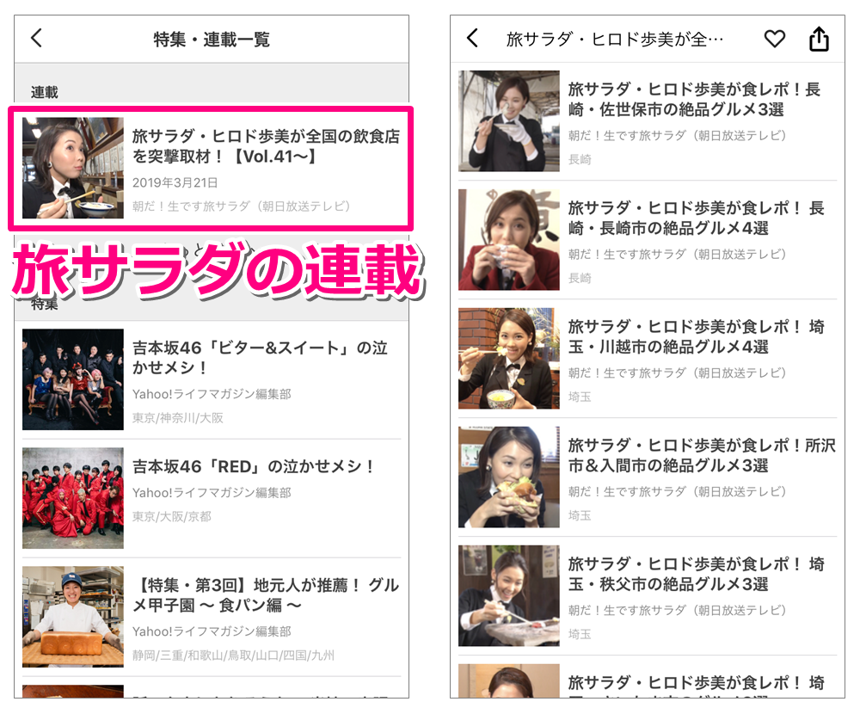Screen dimensions: 860x714
Task: Open 長崎・佐世保市の絶品グルメ3選 article
Action: pos(694,100)
